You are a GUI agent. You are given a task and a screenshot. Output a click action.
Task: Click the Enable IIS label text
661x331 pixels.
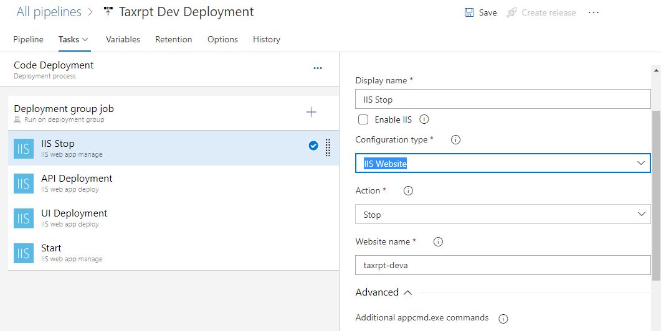pos(393,119)
